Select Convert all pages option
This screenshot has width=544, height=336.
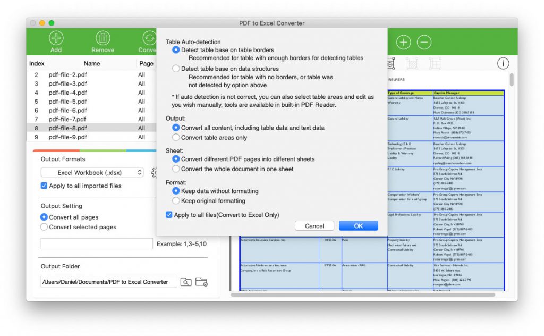click(x=44, y=217)
